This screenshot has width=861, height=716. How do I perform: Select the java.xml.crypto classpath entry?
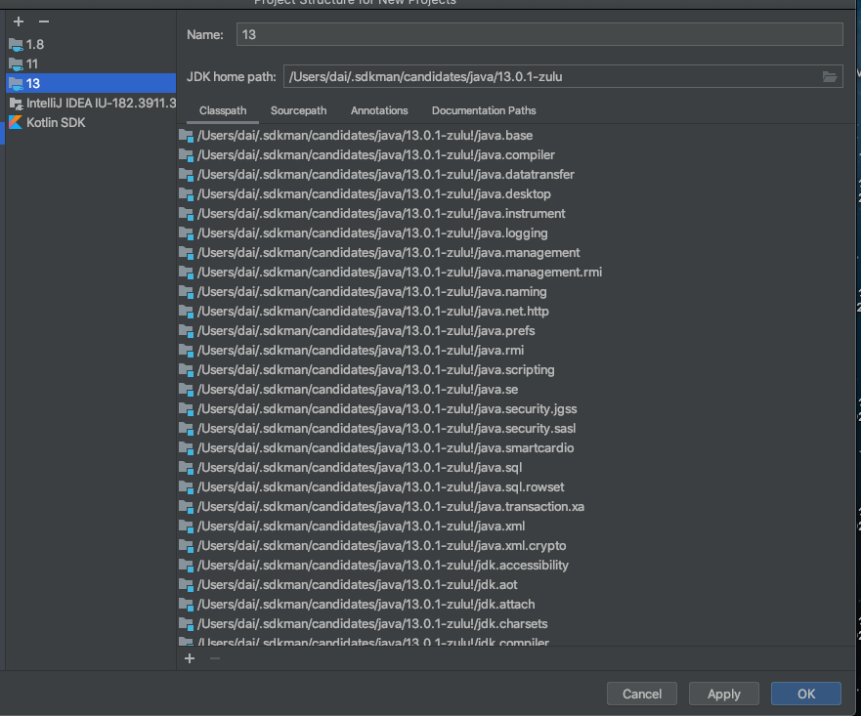[x=516, y=545]
